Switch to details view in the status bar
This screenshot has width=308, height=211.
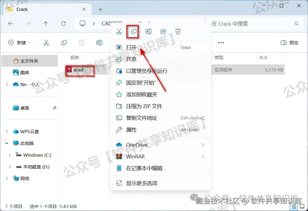click(x=294, y=207)
